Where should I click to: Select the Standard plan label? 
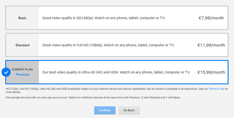click(23, 45)
